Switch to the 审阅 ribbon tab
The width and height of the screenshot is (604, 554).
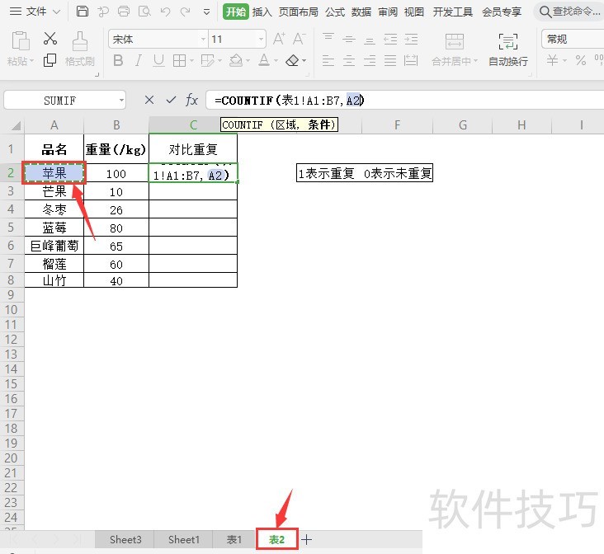tap(388, 12)
